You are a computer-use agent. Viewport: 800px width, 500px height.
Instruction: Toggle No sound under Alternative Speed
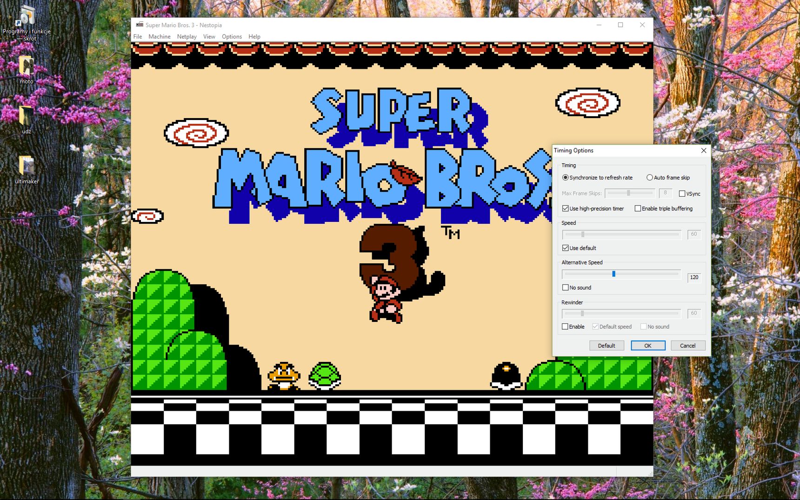[577, 287]
